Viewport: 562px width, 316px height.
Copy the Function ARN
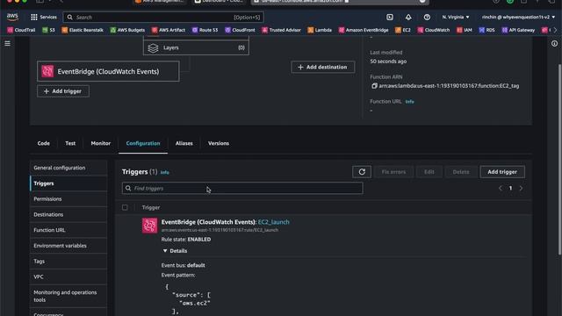(x=375, y=86)
